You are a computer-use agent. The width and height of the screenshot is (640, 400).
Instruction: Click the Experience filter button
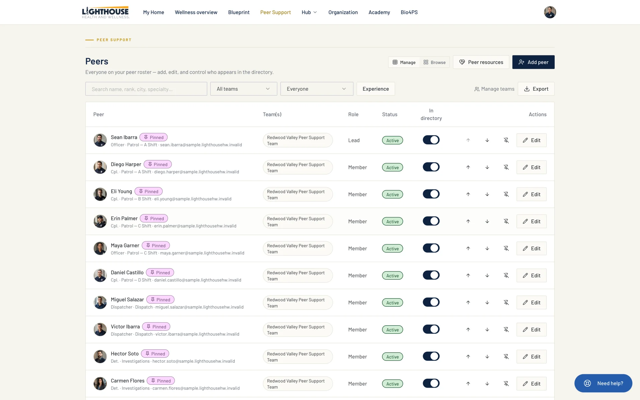pos(376,89)
